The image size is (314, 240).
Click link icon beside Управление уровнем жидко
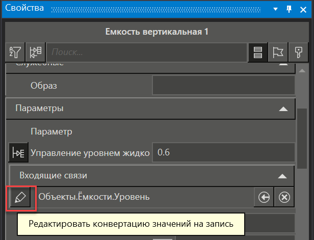point(18,152)
